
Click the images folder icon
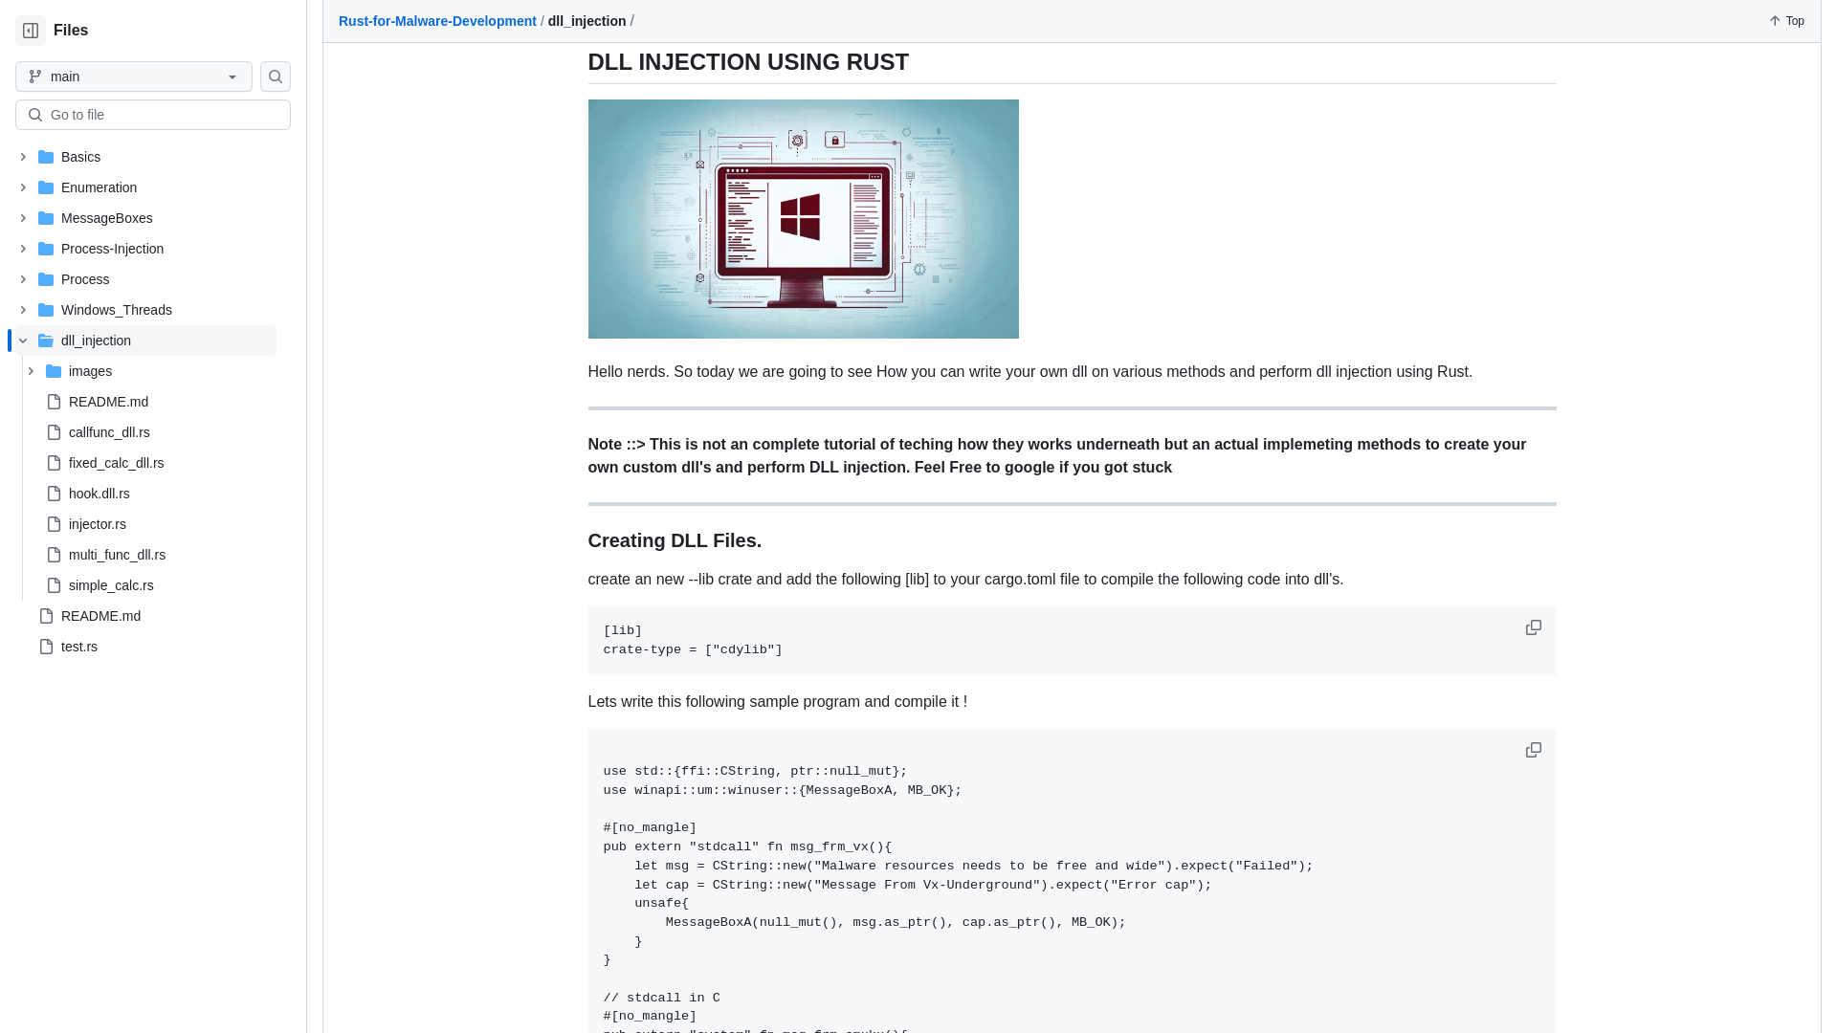tap(54, 371)
